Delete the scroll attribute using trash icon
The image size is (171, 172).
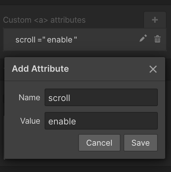pos(157,39)
